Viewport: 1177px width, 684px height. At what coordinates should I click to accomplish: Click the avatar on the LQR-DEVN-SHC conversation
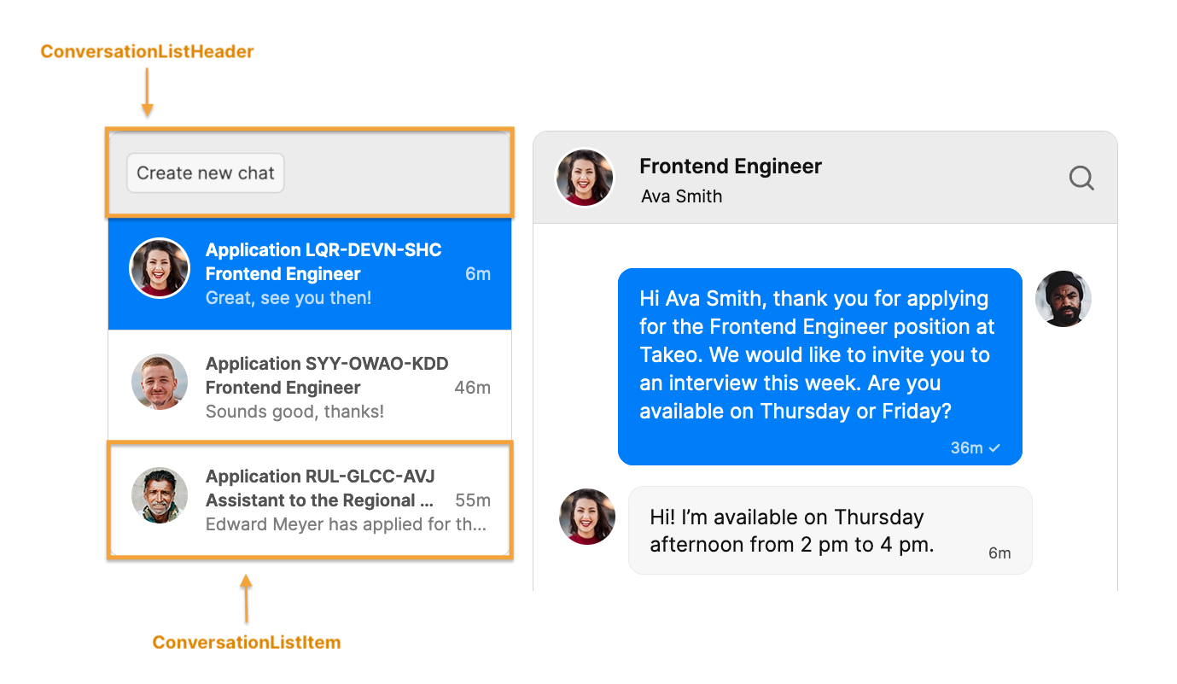[160, 267]
